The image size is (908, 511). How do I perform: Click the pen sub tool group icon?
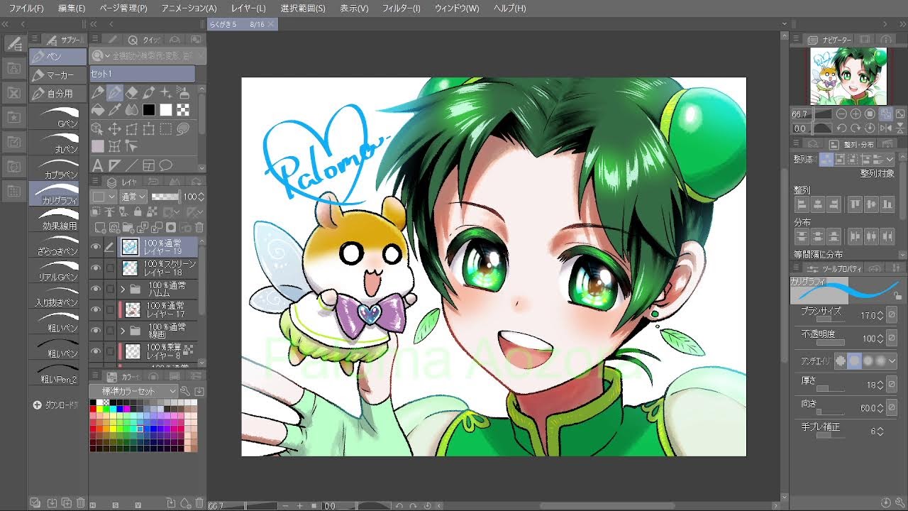pos(58,56)
